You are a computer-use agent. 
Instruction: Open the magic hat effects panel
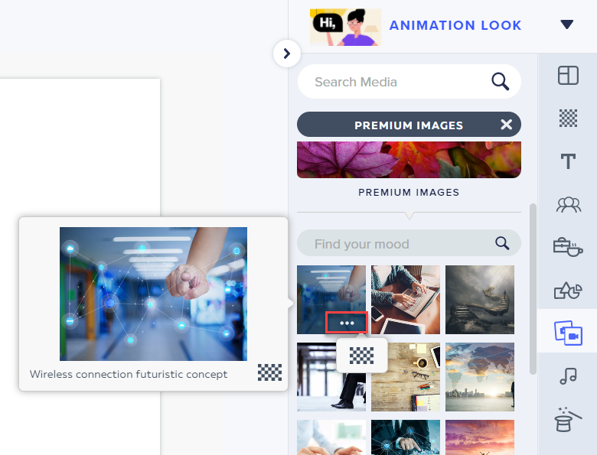(x=568, y=418)
